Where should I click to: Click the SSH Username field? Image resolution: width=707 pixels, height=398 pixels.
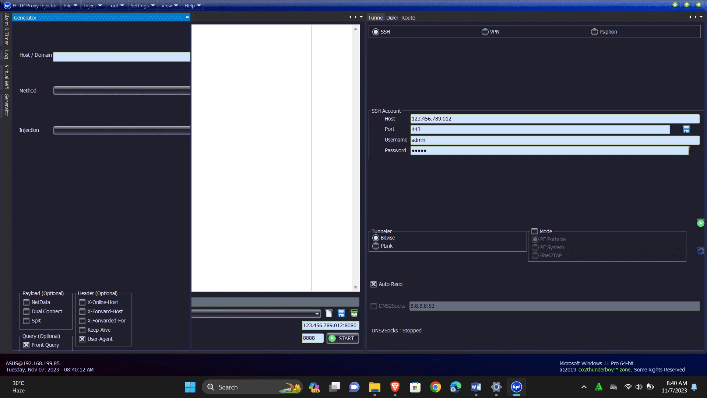pyautogui.click(x=555, y=140)
